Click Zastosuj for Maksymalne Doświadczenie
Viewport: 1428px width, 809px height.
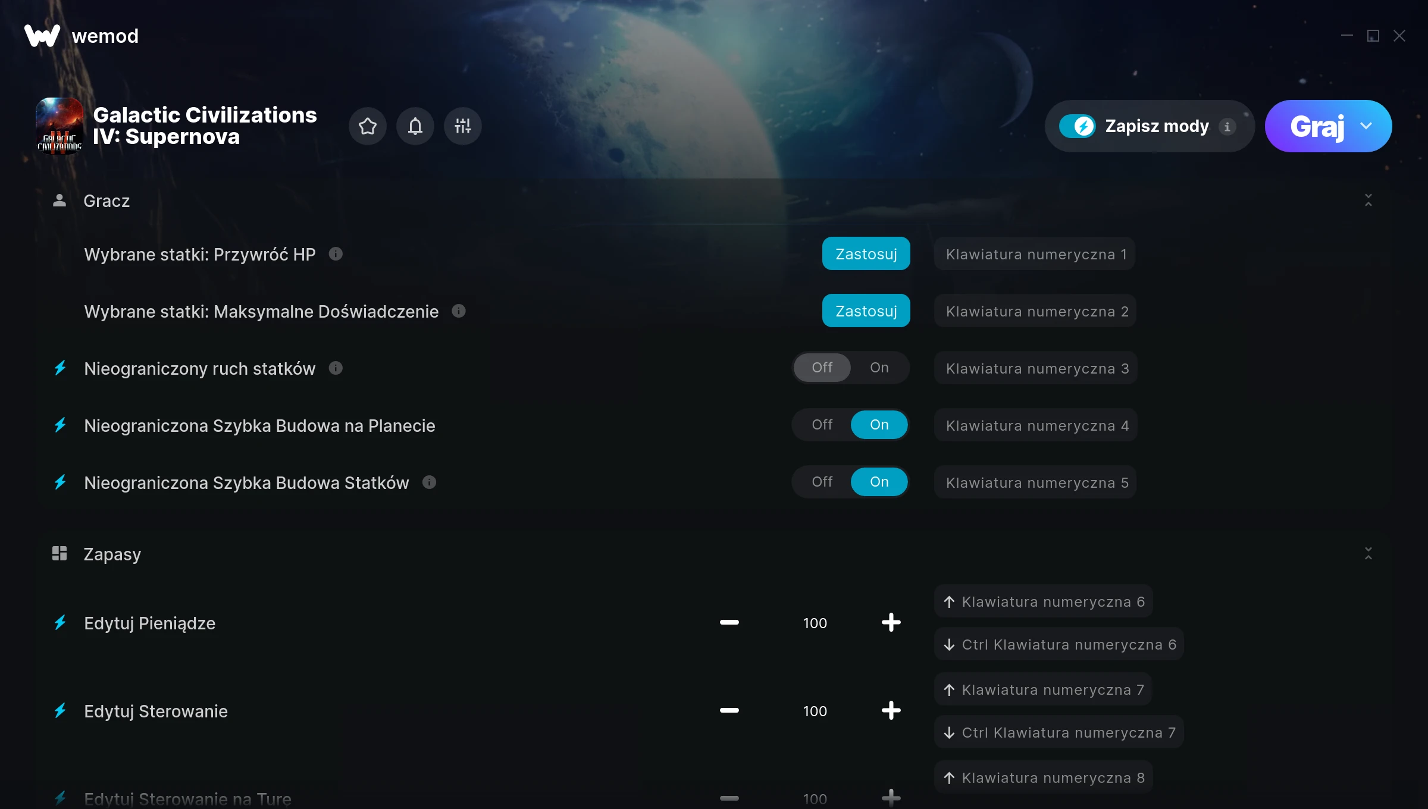pyautogui.click(x=866, y=311)
